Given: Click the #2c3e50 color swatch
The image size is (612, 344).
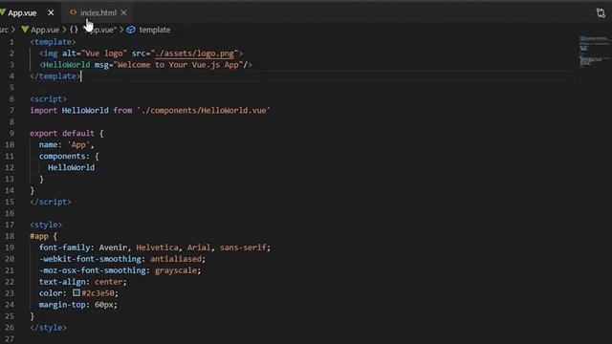Looking at the screenshot, I should [76, 292].
